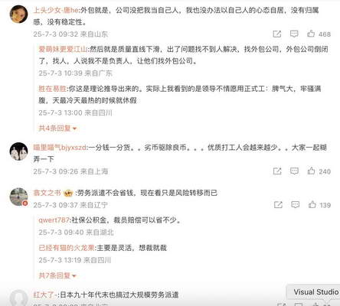
Task: Open reply box for 喵里喵气bjyxszd's comment
Action: pos(294,171)
